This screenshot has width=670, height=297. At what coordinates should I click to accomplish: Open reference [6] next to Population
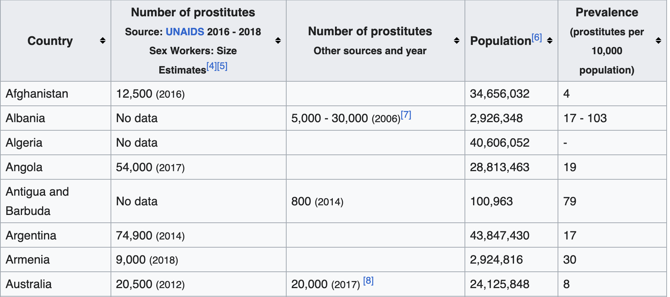click(536, 37)
